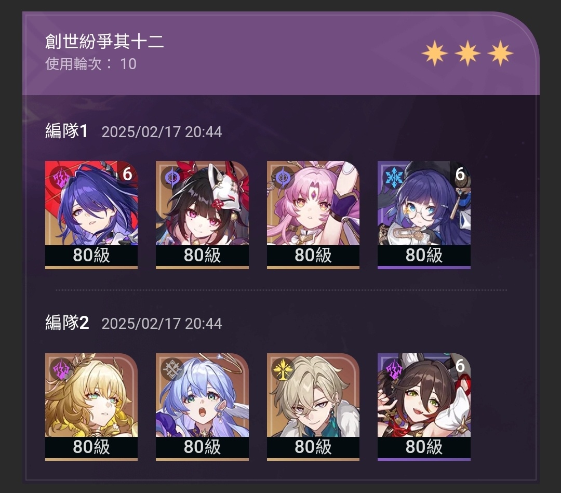The image size is (561, 493).
Task: Click Lightning element icon on Tingyun
Action: point(394,369)
